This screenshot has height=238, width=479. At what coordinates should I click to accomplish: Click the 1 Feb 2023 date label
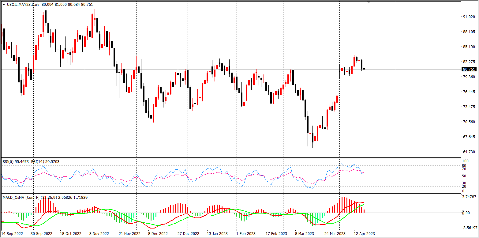[246, 234]
